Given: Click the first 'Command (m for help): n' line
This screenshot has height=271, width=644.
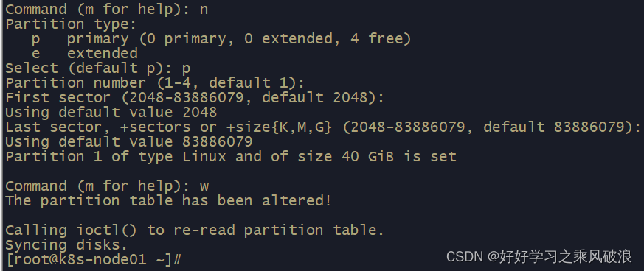Looking at the screenshot, I should point(107,9).
